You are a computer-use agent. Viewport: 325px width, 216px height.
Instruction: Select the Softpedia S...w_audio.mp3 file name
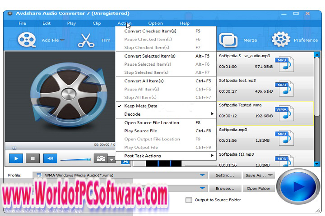coord(245,56)
